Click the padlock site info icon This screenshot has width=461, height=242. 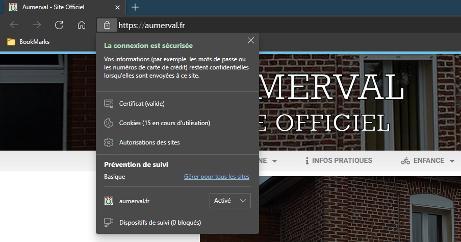[107, 25]
